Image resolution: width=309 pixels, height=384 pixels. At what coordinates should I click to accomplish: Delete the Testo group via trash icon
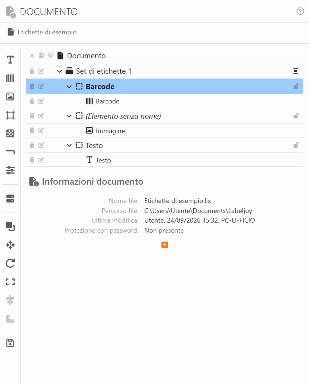coord(32,145)
